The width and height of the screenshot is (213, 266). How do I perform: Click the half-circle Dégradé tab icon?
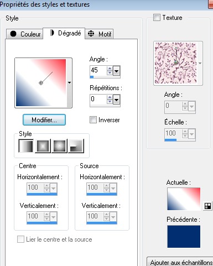(x=52, y=33)
